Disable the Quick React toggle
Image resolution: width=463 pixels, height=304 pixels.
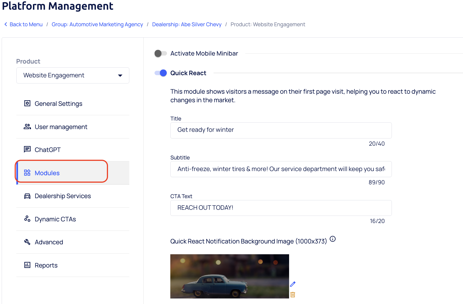[x=161, y=73]
